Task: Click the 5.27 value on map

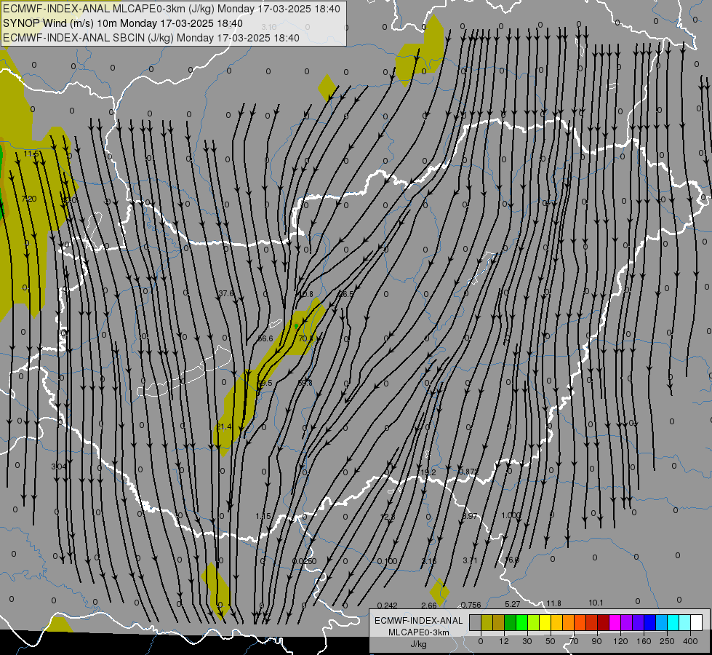Action: [x=512, y=604]
